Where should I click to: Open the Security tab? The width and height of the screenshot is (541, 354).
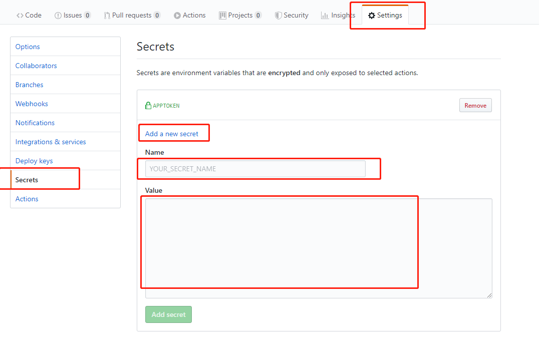(292, 15)
